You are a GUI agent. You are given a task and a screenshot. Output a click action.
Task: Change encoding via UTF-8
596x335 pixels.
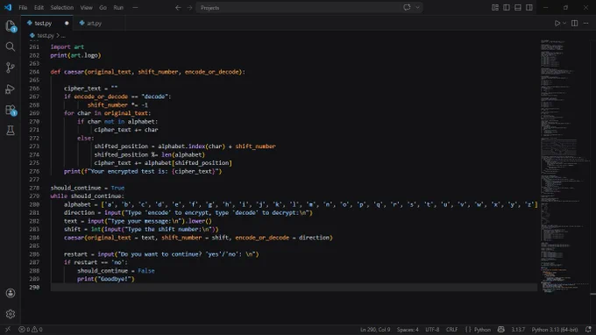click(432, 329)
